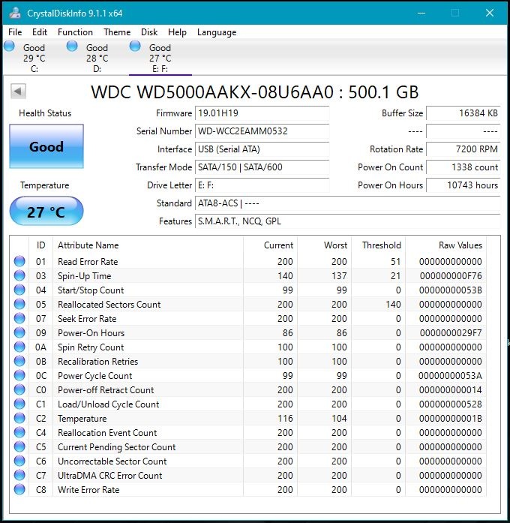
Task: Click the Raw Values column header
Action: [446, 245]
